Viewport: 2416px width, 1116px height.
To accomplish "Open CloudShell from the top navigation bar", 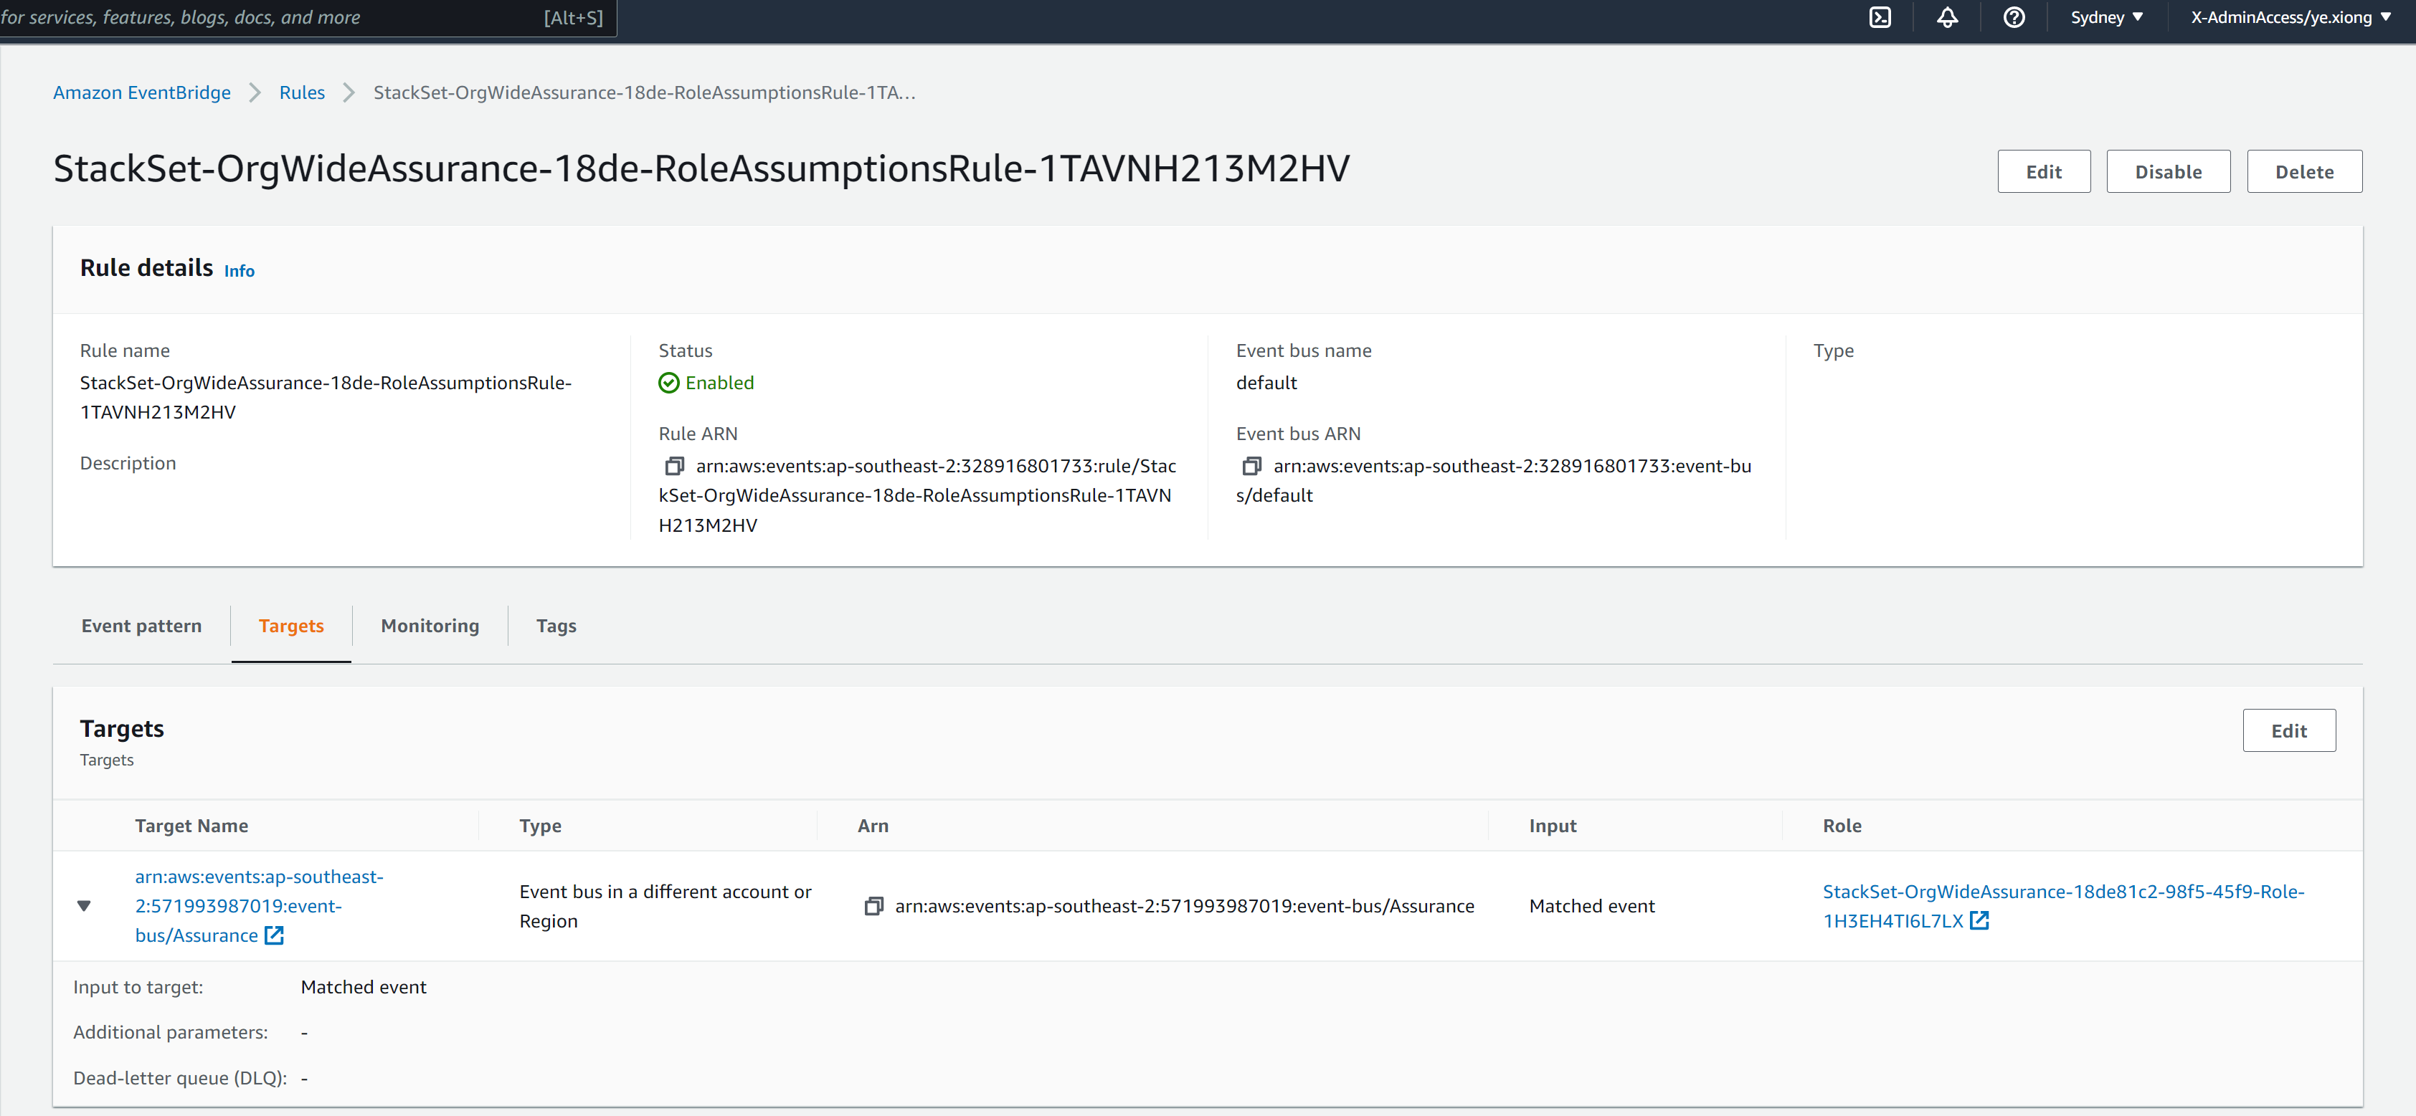I will click(x=1880, y=17).
